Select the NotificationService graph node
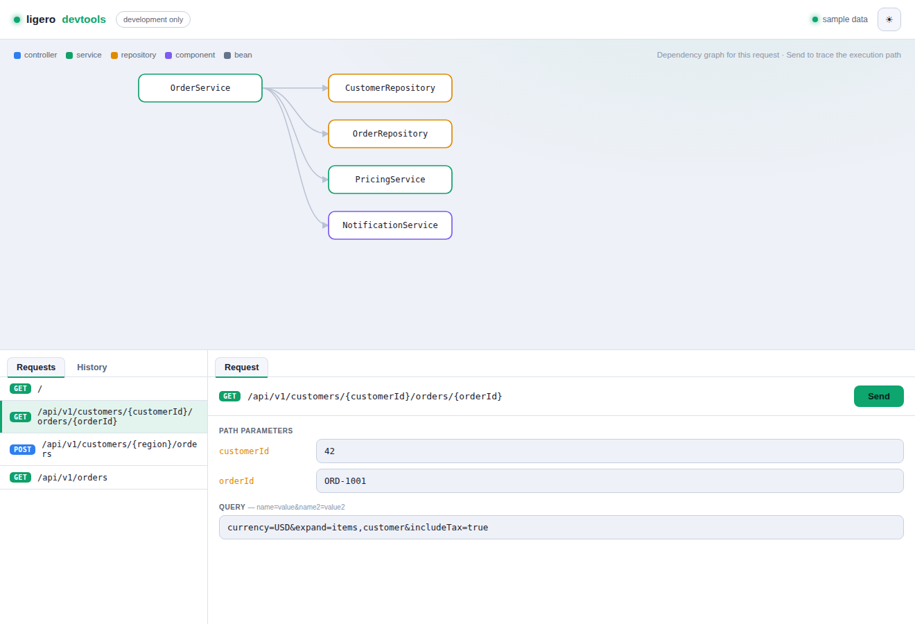Viewport: 915px width, 624px height. [x=390, y=225]
